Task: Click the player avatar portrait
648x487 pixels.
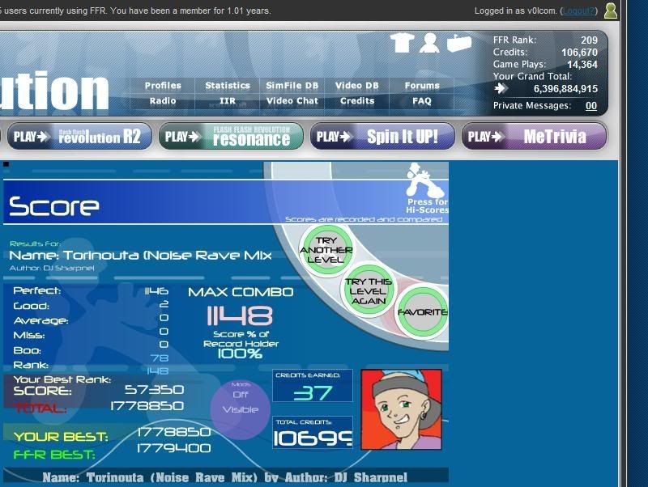Action: coord(401,409)
